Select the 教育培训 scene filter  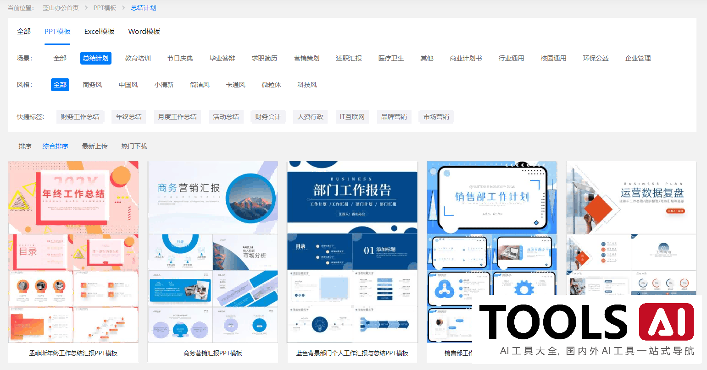click(x=138, y=58)
